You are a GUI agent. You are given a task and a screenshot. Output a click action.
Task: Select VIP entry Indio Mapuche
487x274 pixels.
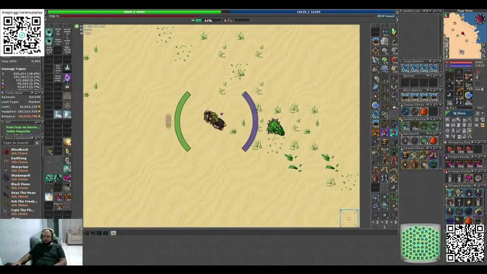(18, 131)
